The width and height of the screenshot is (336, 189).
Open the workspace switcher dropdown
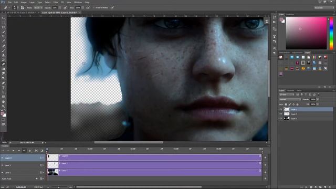pos(324,8)
